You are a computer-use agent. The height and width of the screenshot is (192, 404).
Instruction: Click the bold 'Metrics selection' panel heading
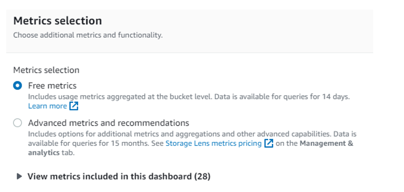tap(57, 21)
